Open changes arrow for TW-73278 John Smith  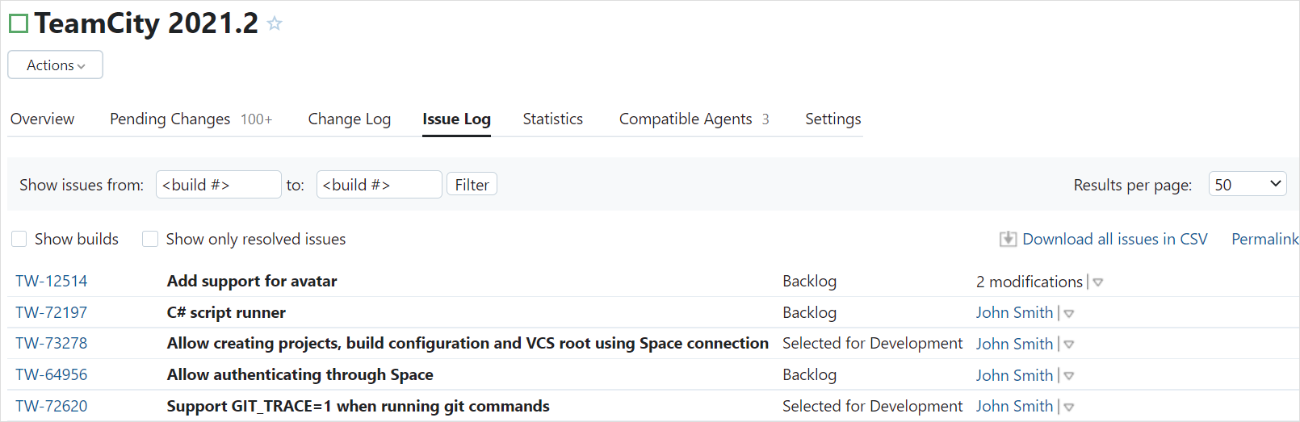pos(1069,345)
